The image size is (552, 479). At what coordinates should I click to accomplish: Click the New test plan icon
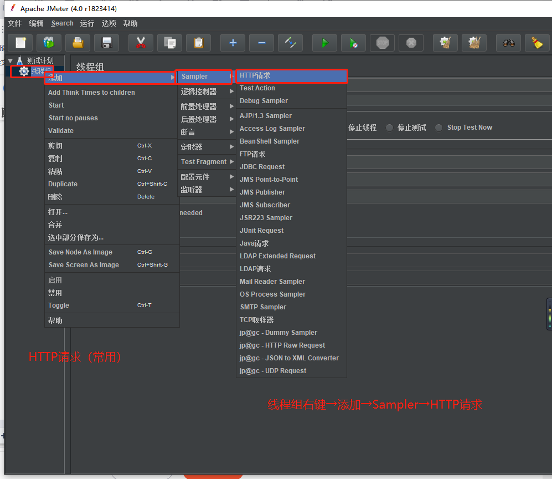pos(20,43)
